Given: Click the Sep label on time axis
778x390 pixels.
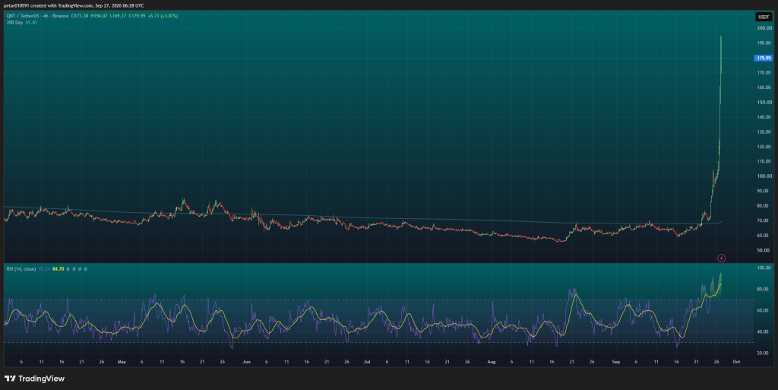Looking at the screenshot, I should coord(615,362).
